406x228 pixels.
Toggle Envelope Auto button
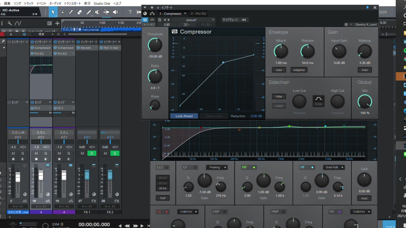279,70
